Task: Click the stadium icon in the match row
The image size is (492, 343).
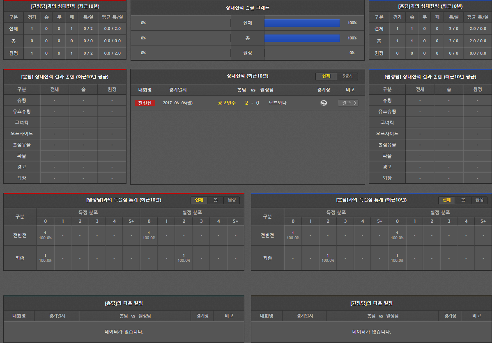Action: pyautogui.click(x=324, y=103)
